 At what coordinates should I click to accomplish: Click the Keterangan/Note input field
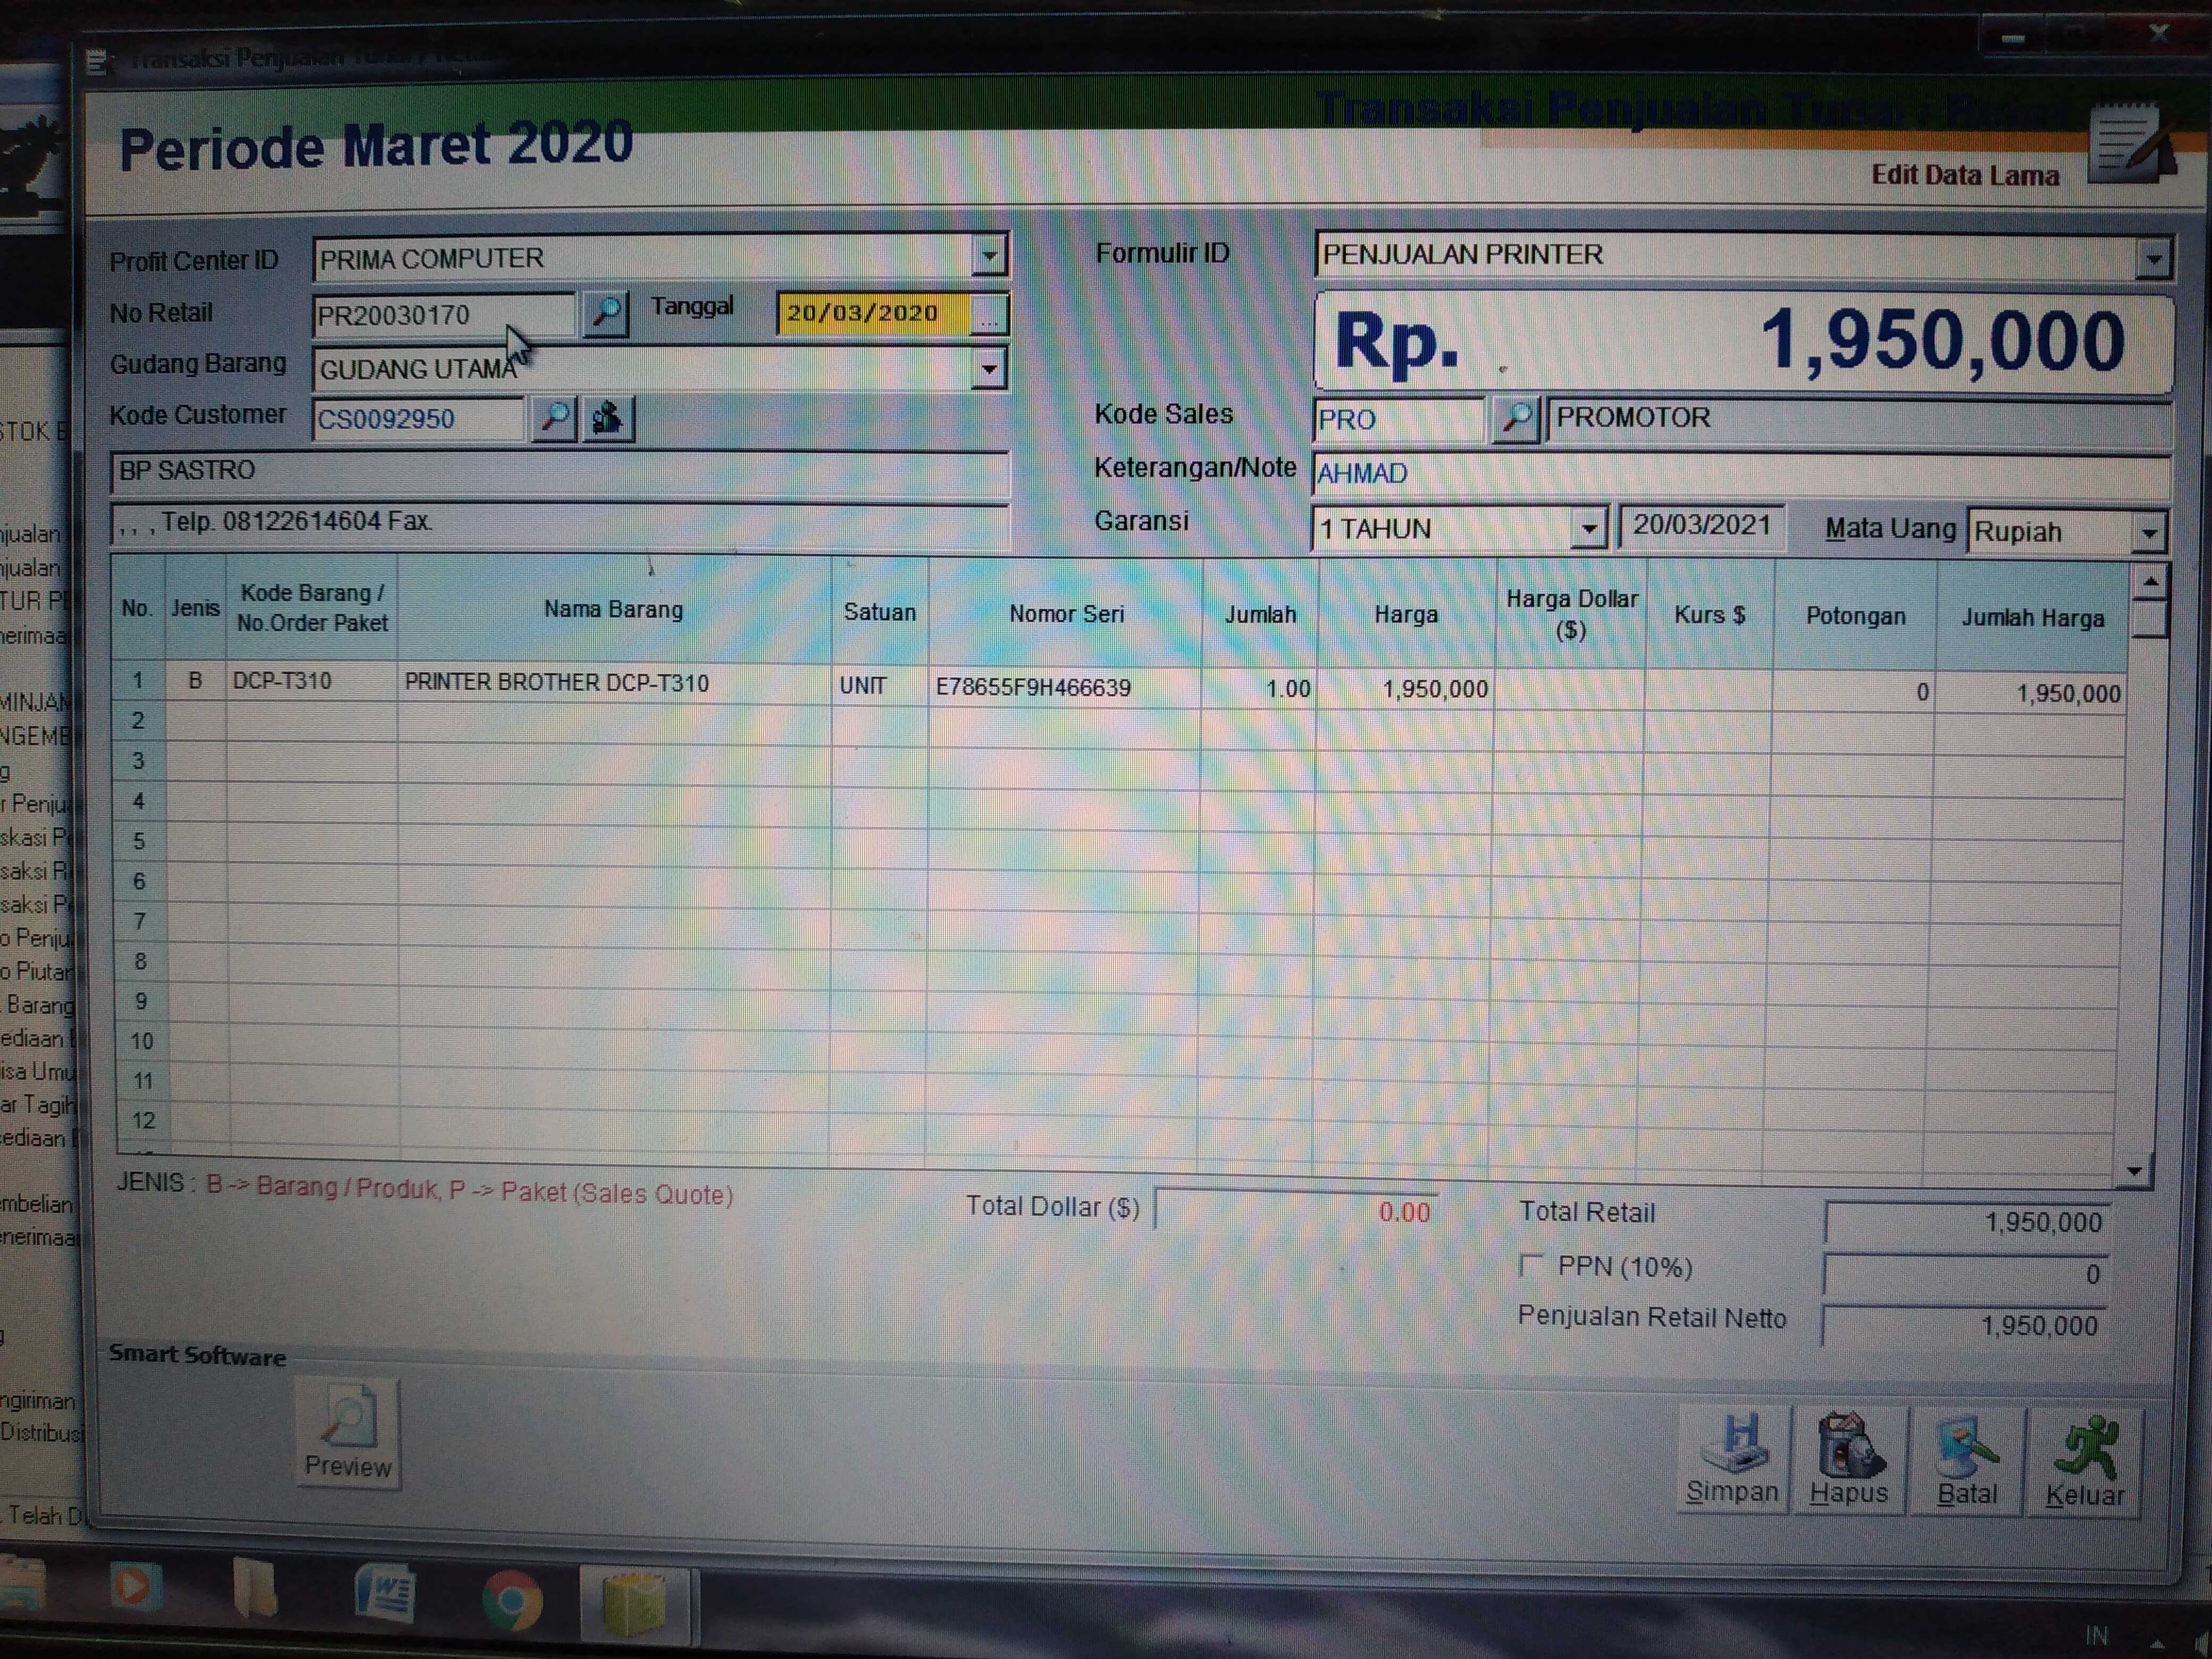[1740, 473]
